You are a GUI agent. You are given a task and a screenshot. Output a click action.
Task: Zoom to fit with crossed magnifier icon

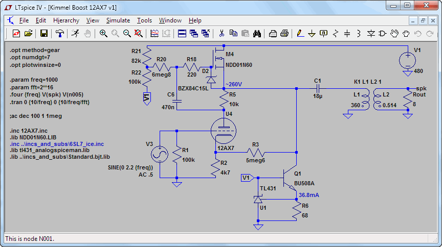tap(139, 34)
